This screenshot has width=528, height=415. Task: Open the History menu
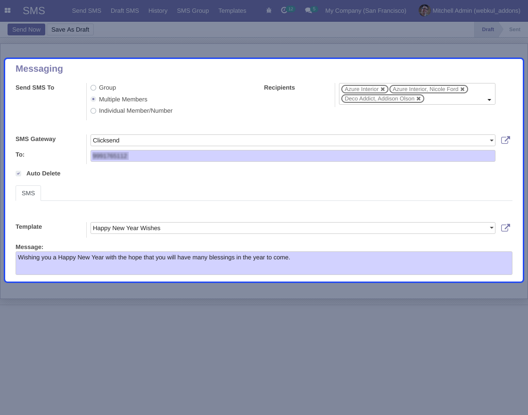[x=158, y=11]
